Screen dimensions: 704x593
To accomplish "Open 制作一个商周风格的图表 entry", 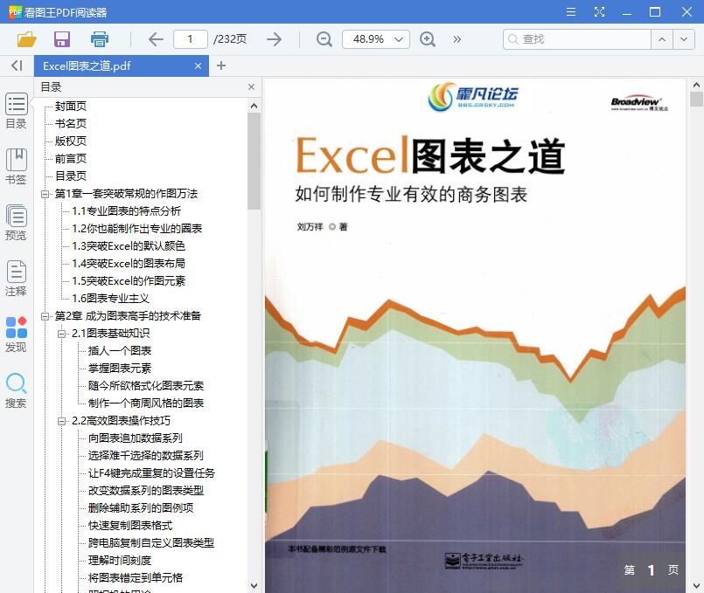I will tap(146, 403).
